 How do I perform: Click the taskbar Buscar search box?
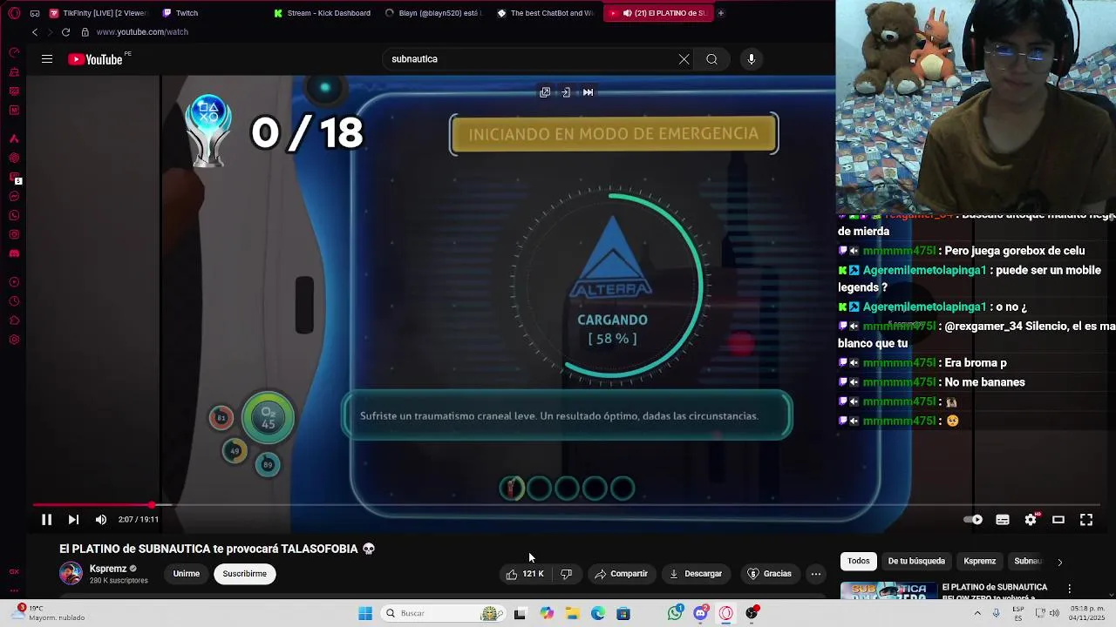tap(443, 614)
